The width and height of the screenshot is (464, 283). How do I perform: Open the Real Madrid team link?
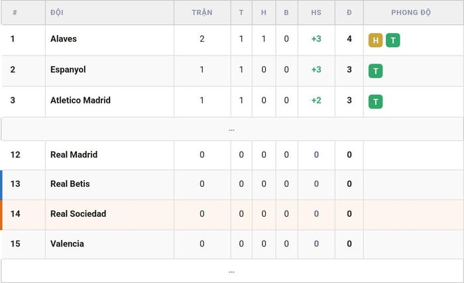click(x=74, y=154)
